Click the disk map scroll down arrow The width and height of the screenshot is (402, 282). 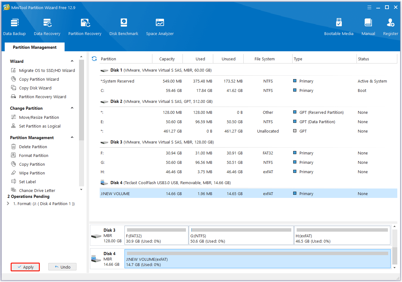point(394,268)
